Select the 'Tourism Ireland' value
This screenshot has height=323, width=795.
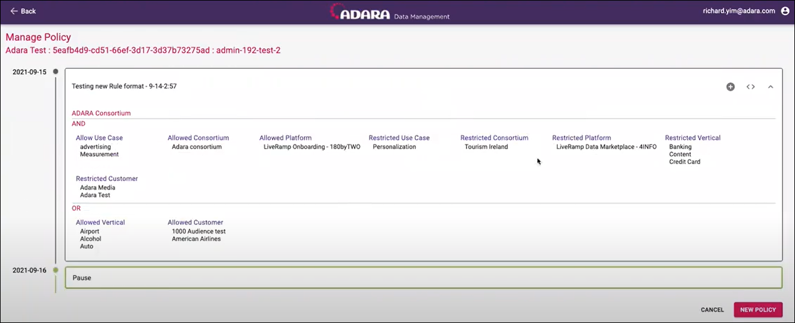486,147
